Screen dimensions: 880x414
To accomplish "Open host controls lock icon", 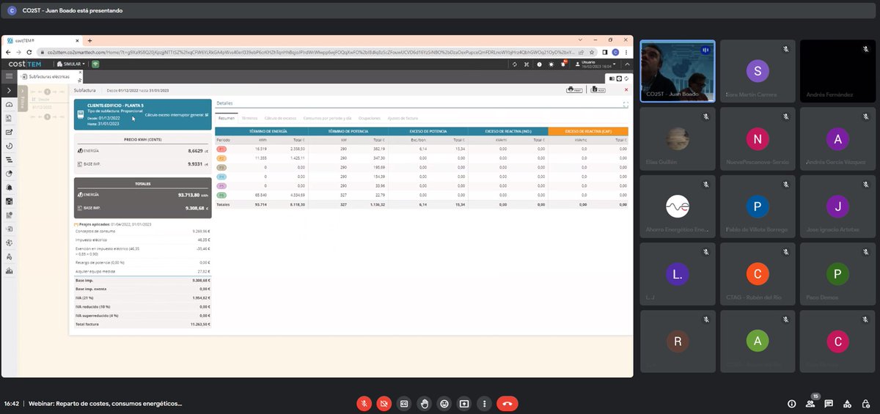I will coord(866,403).
